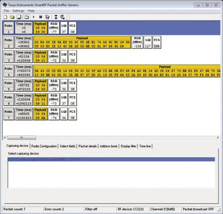The image size is (223, 214).
Task: Click the time cell showing +69505
Action: tap(24, 114)
